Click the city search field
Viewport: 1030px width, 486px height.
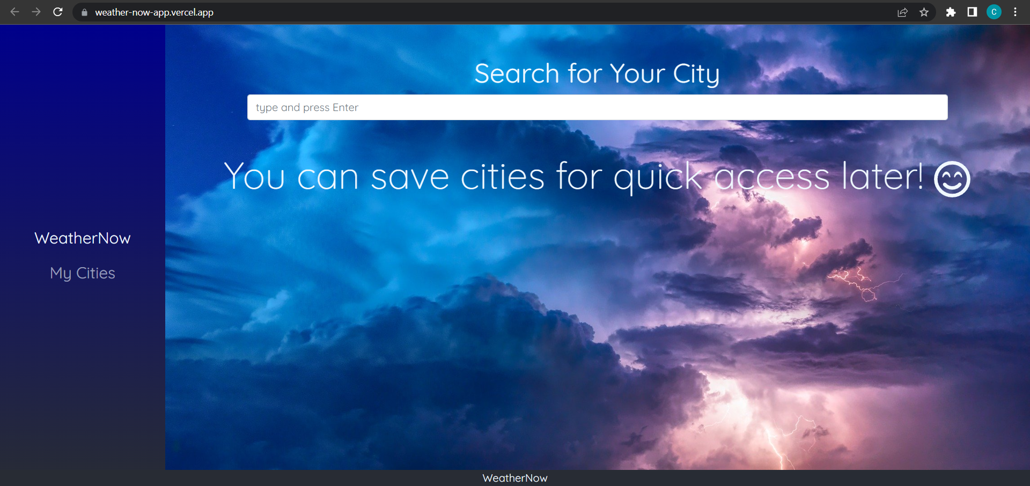point(597,107)
